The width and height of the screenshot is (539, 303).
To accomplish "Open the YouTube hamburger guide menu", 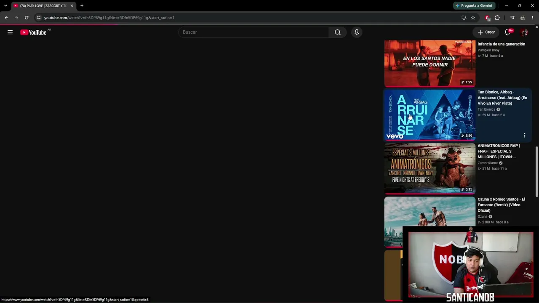I will pyautogui.click(x=10, y=32).
